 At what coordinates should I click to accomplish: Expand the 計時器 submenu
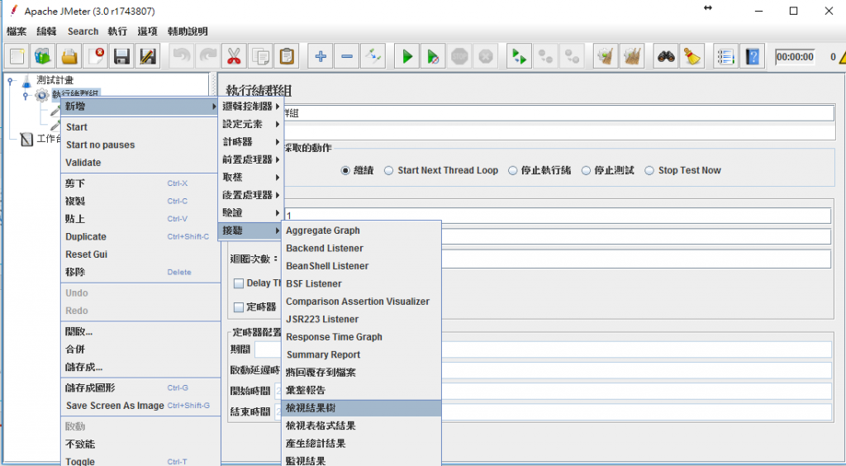[x=251, y=142]
